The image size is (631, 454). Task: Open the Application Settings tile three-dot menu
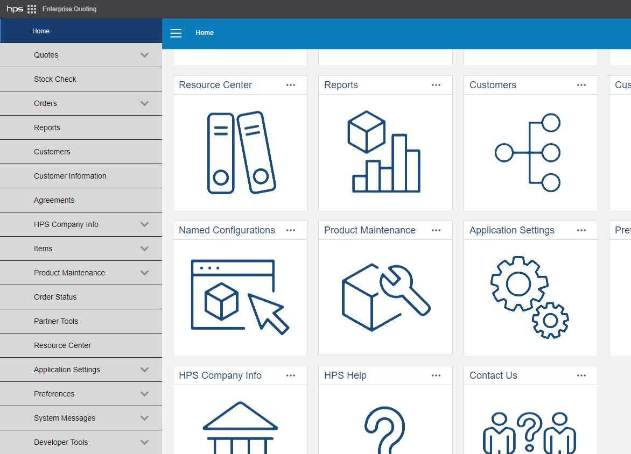point(581,230)
